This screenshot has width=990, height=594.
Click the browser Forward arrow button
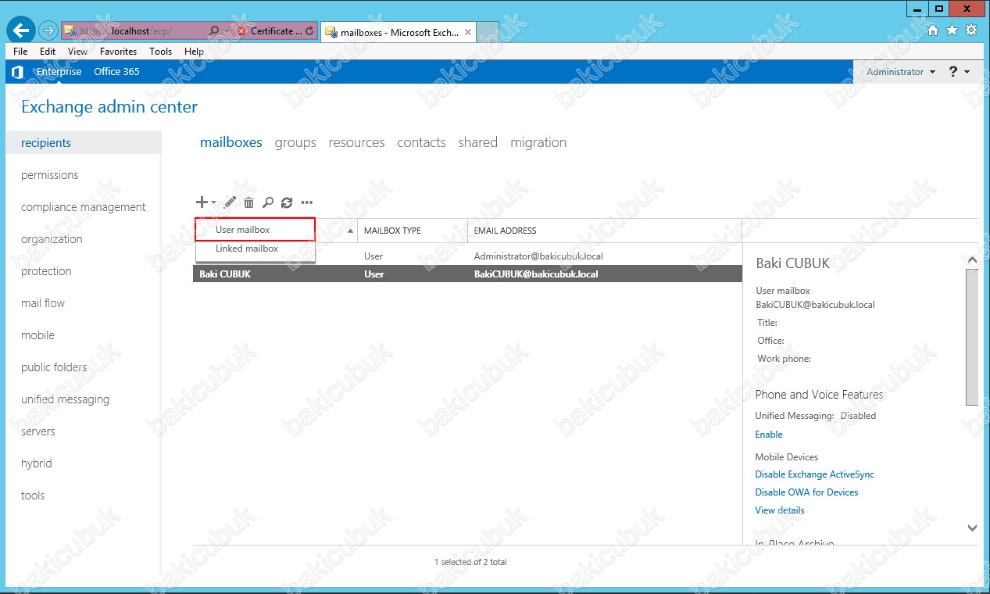tap(48, 31)
